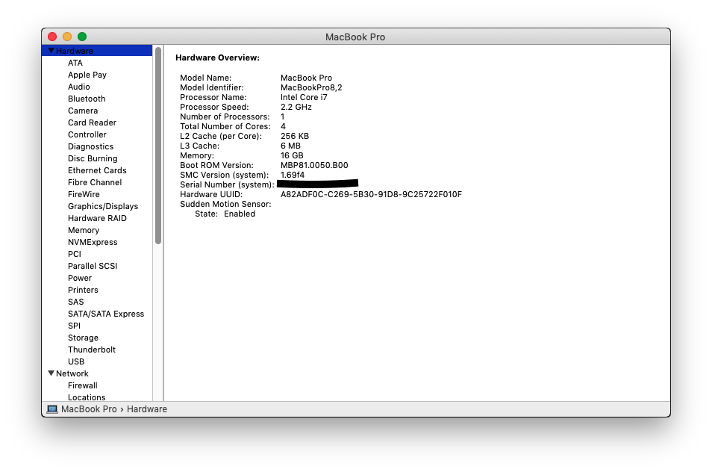Select ATA in the sidebar
The width and height of the screenshot is (712, 472).
coord(75,63)
